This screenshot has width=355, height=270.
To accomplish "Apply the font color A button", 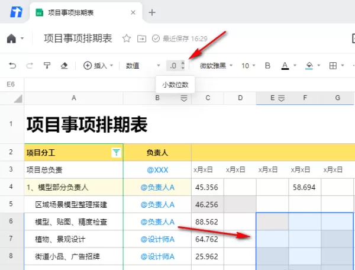I will 285,66.
